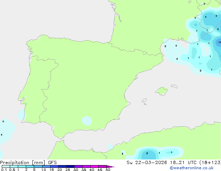Select the 0.5–1 mm legend swatch
This screenshot has width=221, height=171.
[x=14, y=166]
